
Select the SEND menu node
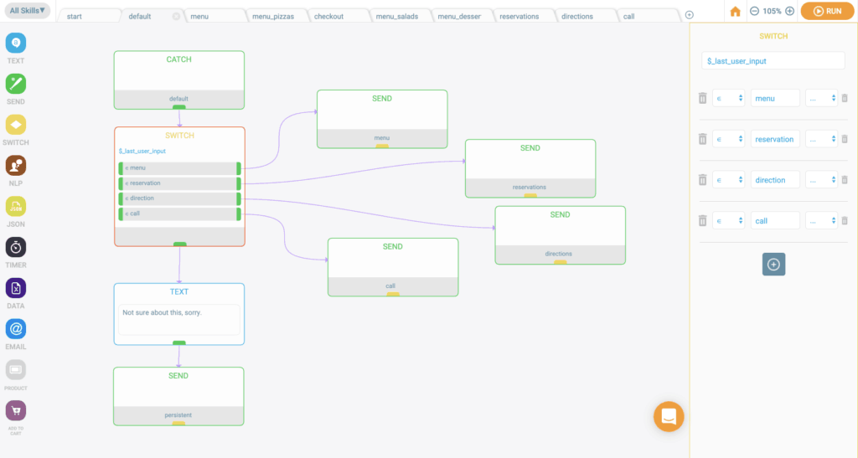coord(382,119)
